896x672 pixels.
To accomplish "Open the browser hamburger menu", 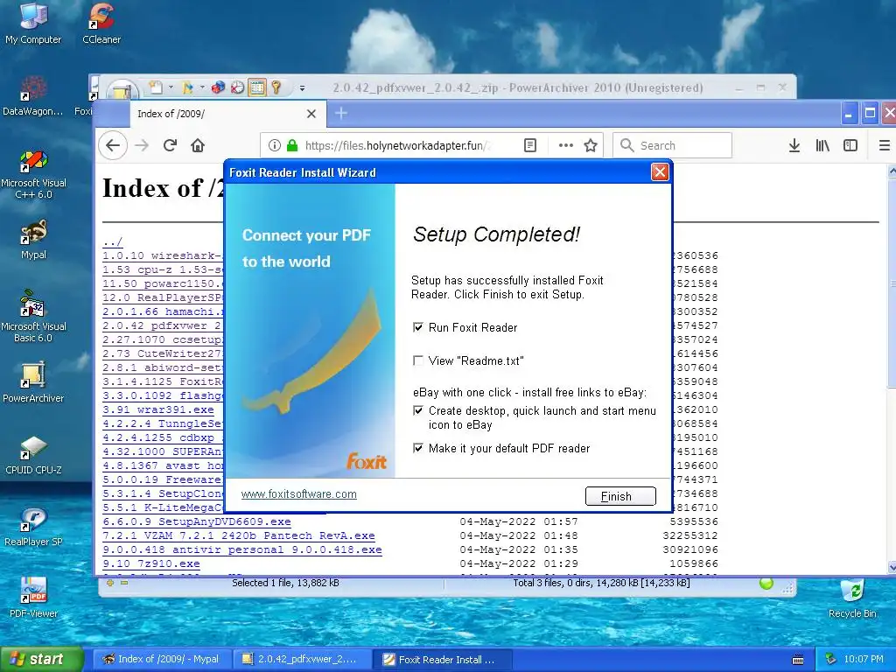I will pyautogui.click(x=884, y=146).
